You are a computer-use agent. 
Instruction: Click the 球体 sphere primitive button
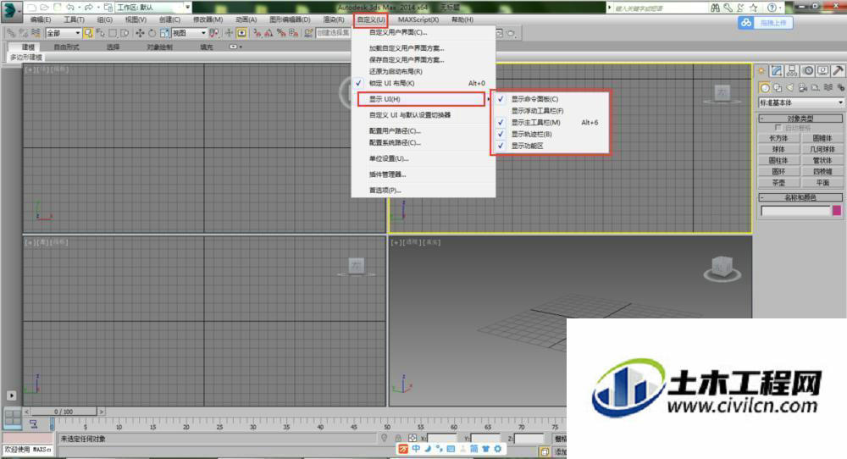pyautogui.click(x=778, y=149)
